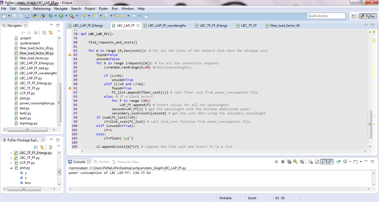Pin the Console view
379x202 pixels.
pos(338,162)
